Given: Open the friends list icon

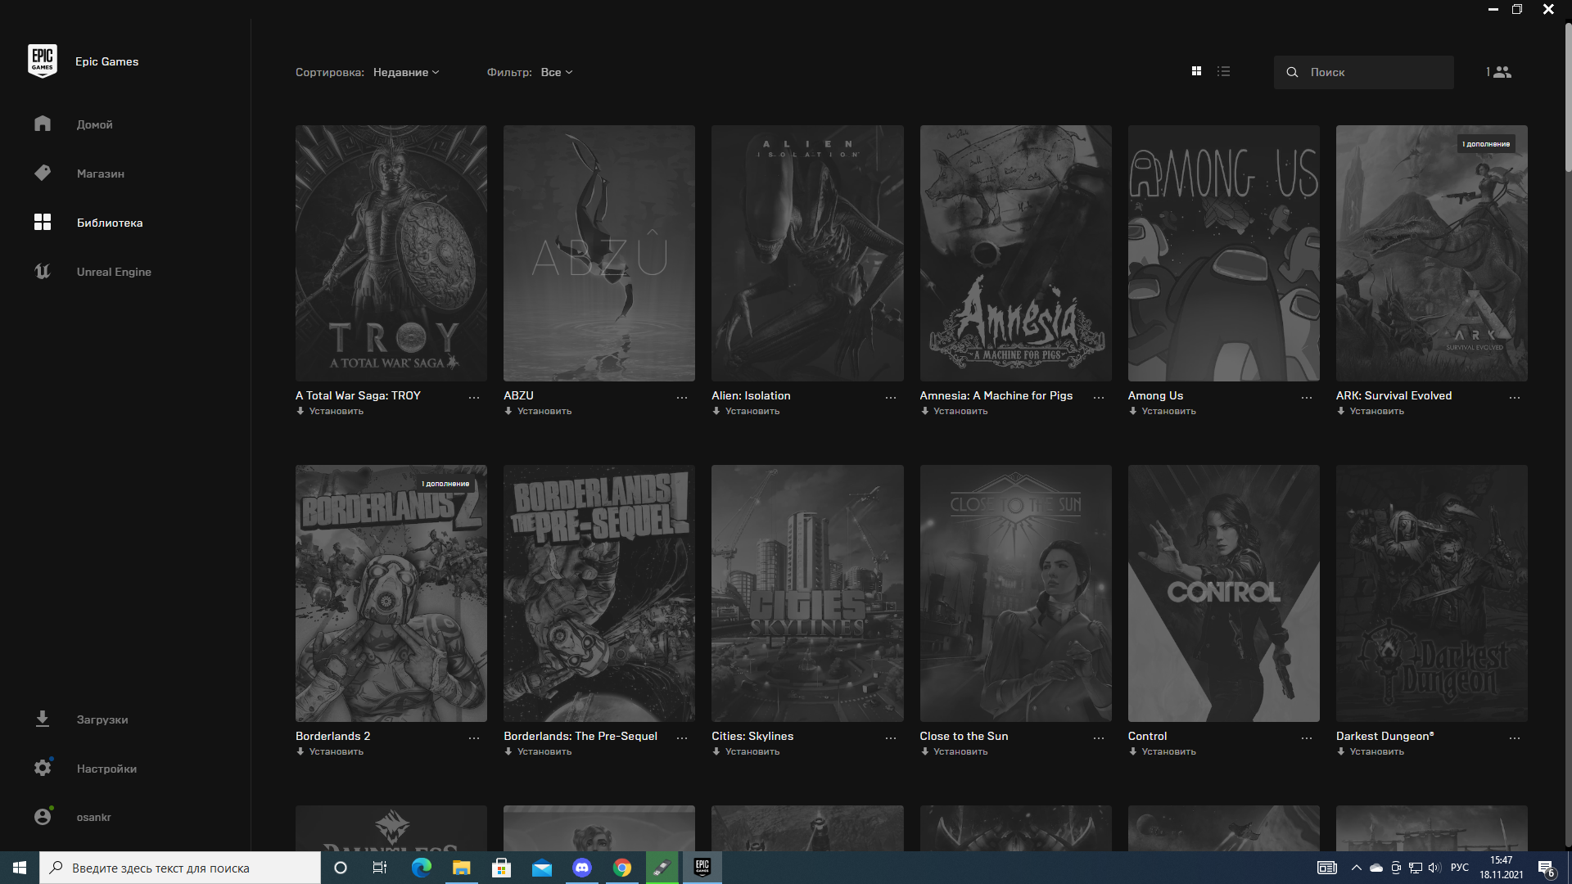Looking at the screenshot, I should 1502,72.
